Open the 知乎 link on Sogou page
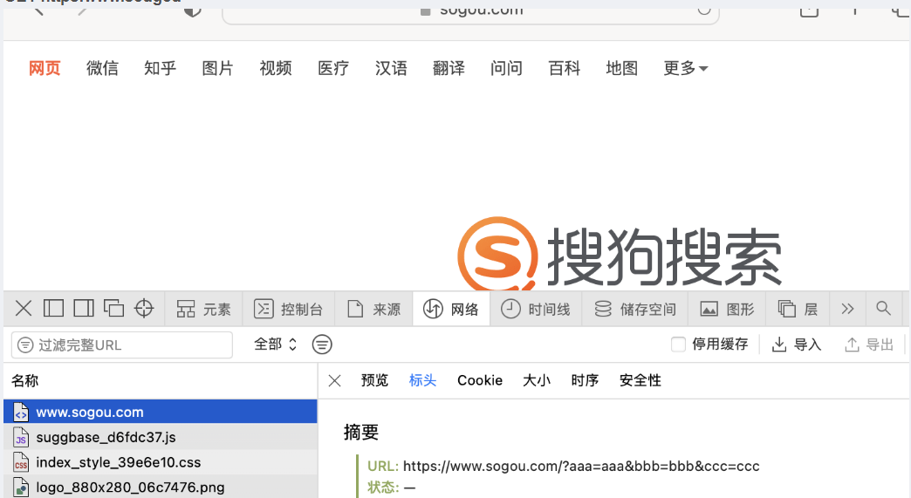Screen dimensions: 911x498 tap(160, 68)
